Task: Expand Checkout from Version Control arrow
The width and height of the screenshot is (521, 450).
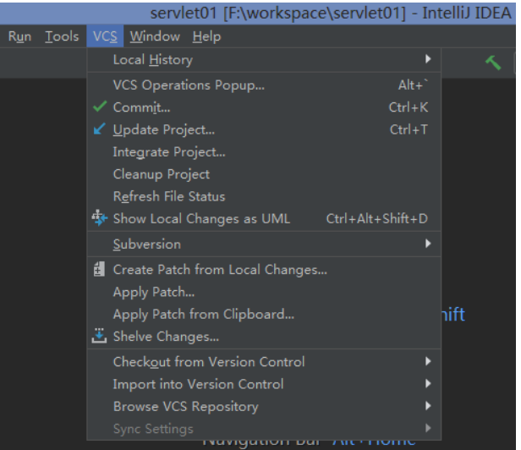Action: click(428, 361)
